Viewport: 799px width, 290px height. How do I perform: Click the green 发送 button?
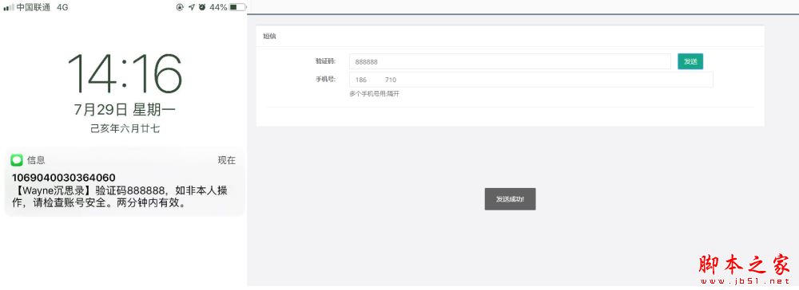(690, 61)
